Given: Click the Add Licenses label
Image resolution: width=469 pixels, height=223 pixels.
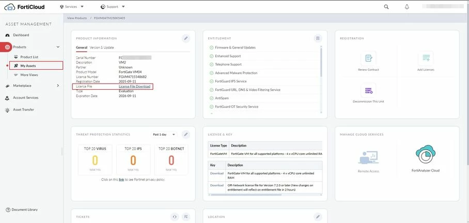Looking at the screenshot, I should [x=426, y=70].
